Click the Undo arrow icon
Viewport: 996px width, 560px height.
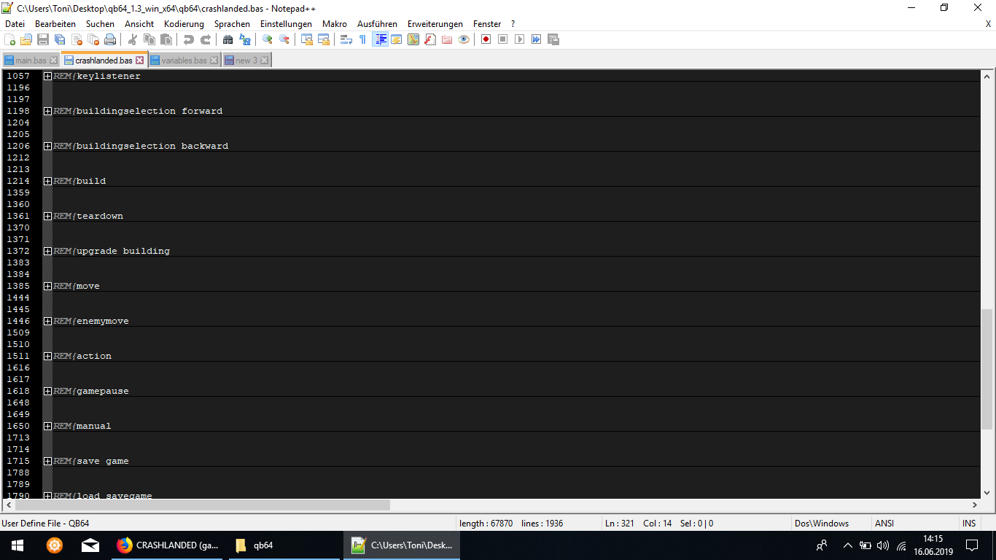(189, 39)
